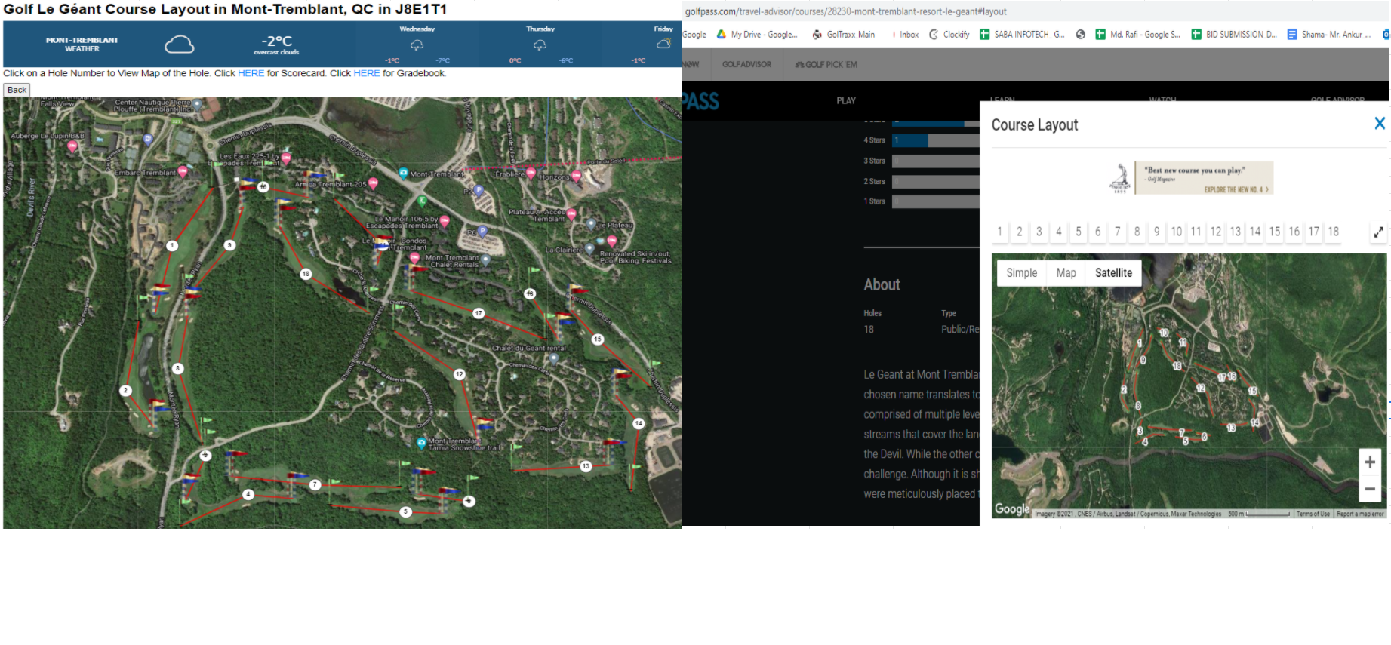The width and height of the screenshot is (1391, 645).
Task: Select the Embarc Tremblant lodging pin
Action: (183, 172)
